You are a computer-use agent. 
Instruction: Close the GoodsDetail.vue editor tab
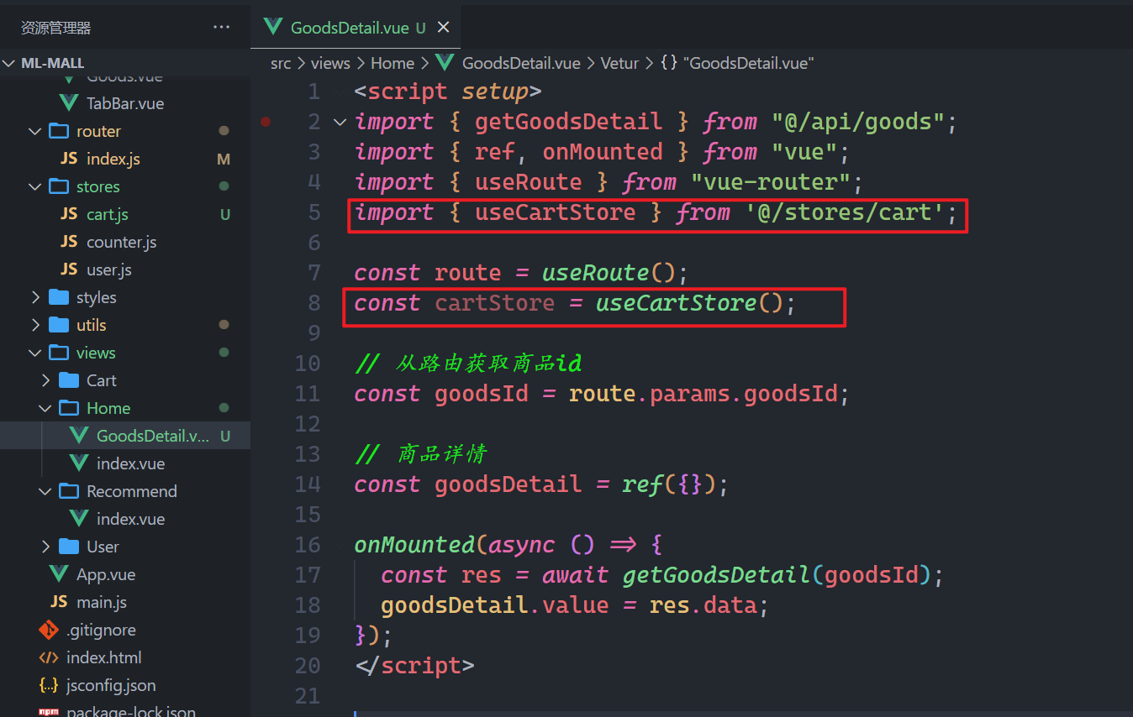pyautogui.click(x=443, y=28)
